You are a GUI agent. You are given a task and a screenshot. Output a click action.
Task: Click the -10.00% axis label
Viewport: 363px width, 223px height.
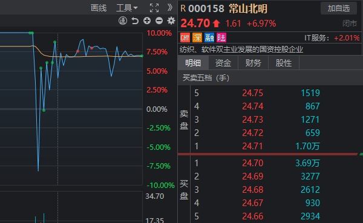160,186
